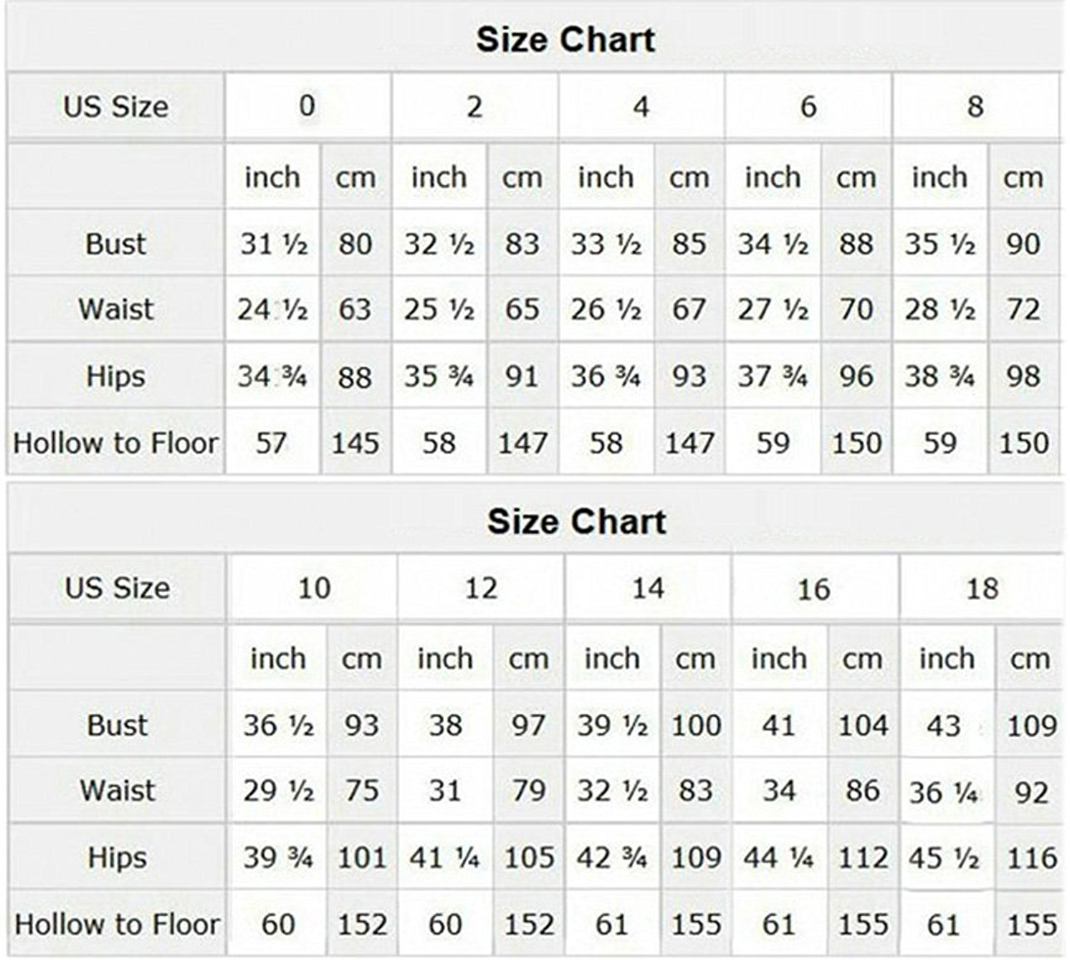Select the waist 63 cm cell
1070x960 pixels.
coord(355,310)
